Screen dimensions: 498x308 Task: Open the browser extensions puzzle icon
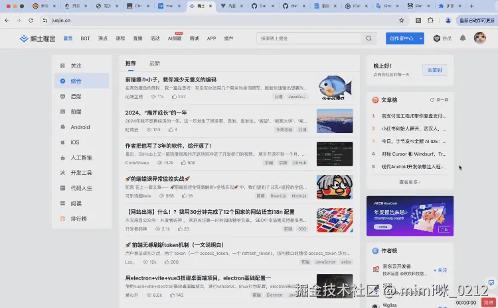point(430,21)
